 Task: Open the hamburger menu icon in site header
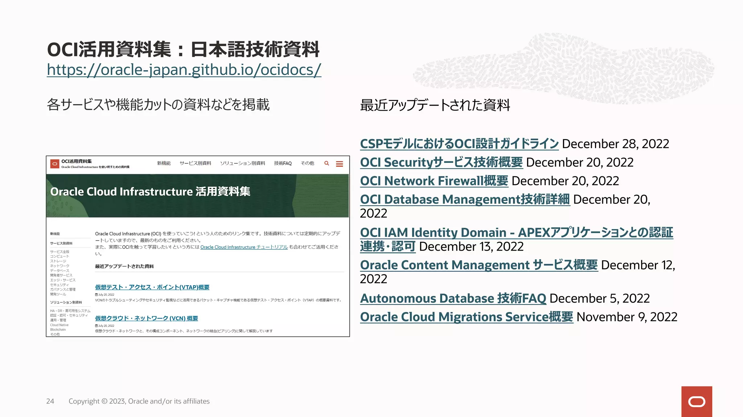click(340, 164)
